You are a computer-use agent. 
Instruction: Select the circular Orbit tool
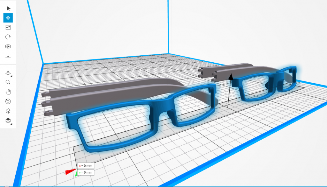tap(8, 101)
